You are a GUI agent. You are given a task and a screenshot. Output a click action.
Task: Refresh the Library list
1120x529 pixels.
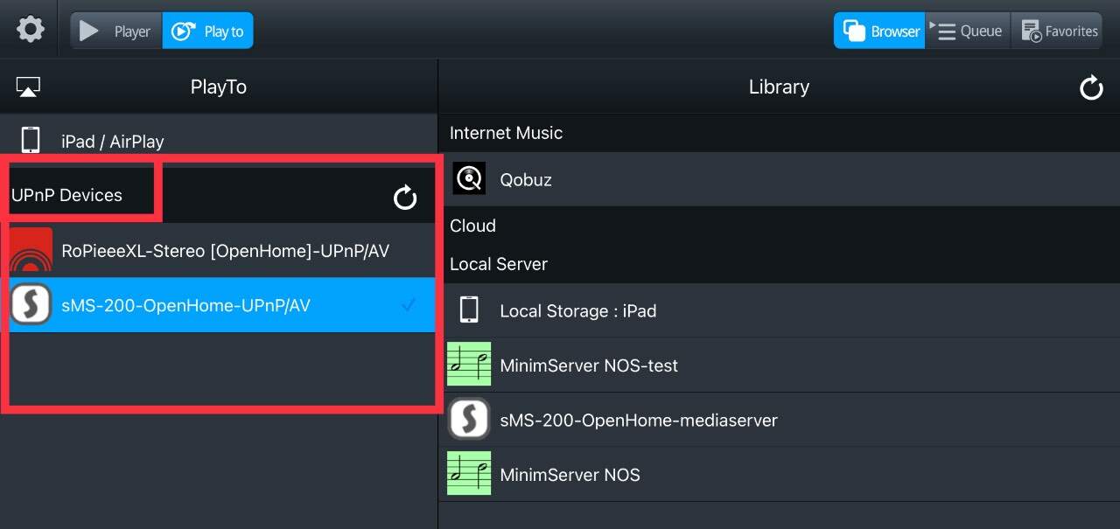point(1091,87)
